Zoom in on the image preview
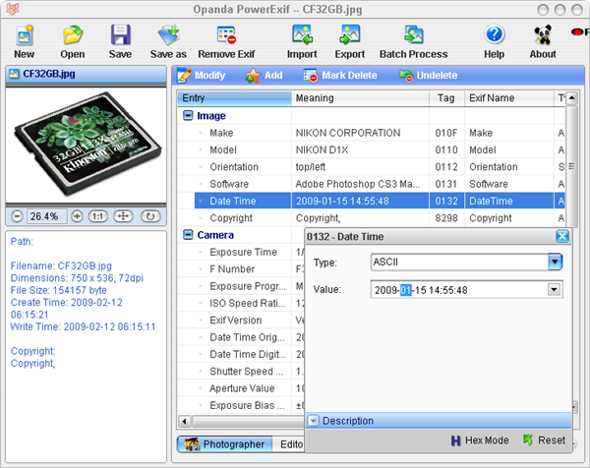 click(76, 215)
